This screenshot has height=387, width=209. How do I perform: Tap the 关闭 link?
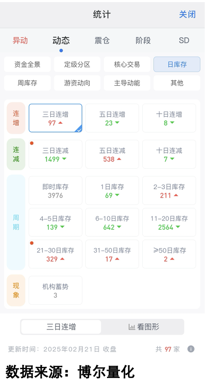click(x=187, y=14)
